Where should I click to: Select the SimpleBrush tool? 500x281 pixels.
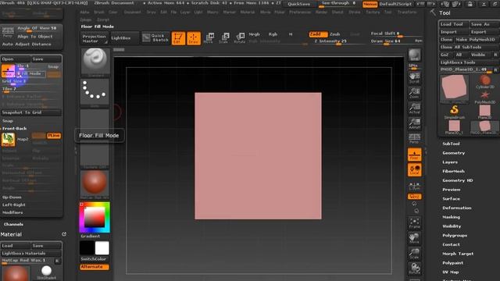[454, 112]
